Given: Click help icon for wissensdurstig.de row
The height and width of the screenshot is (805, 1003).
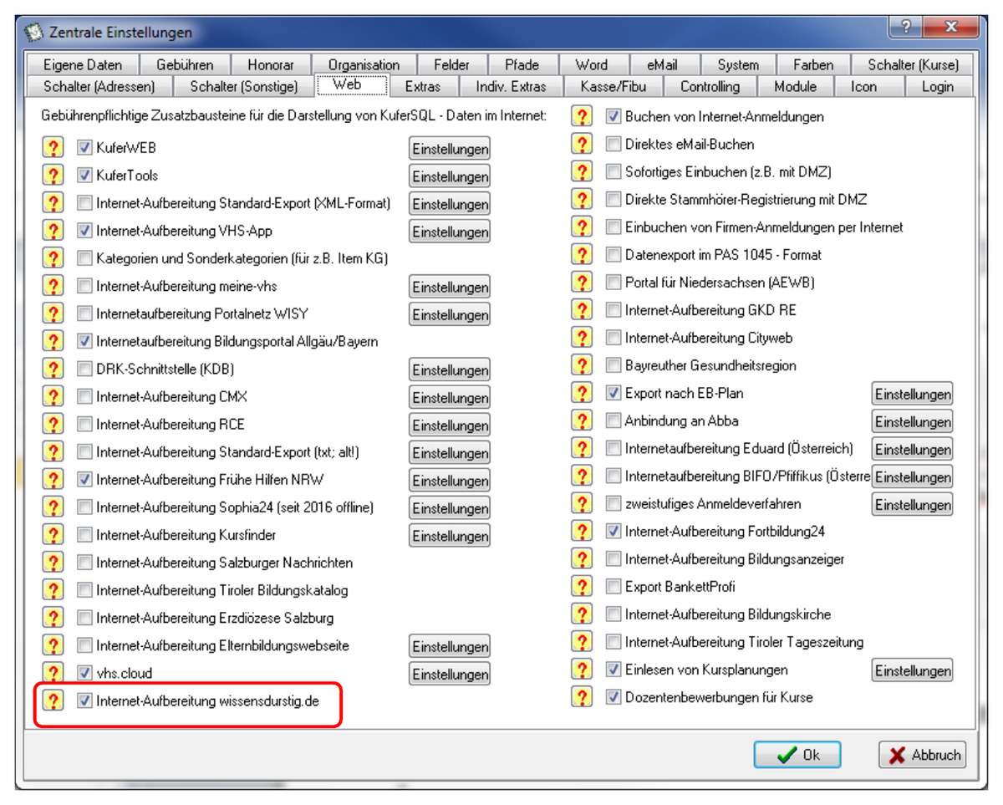Looking at the screenshot, I should tap(53, 701).
